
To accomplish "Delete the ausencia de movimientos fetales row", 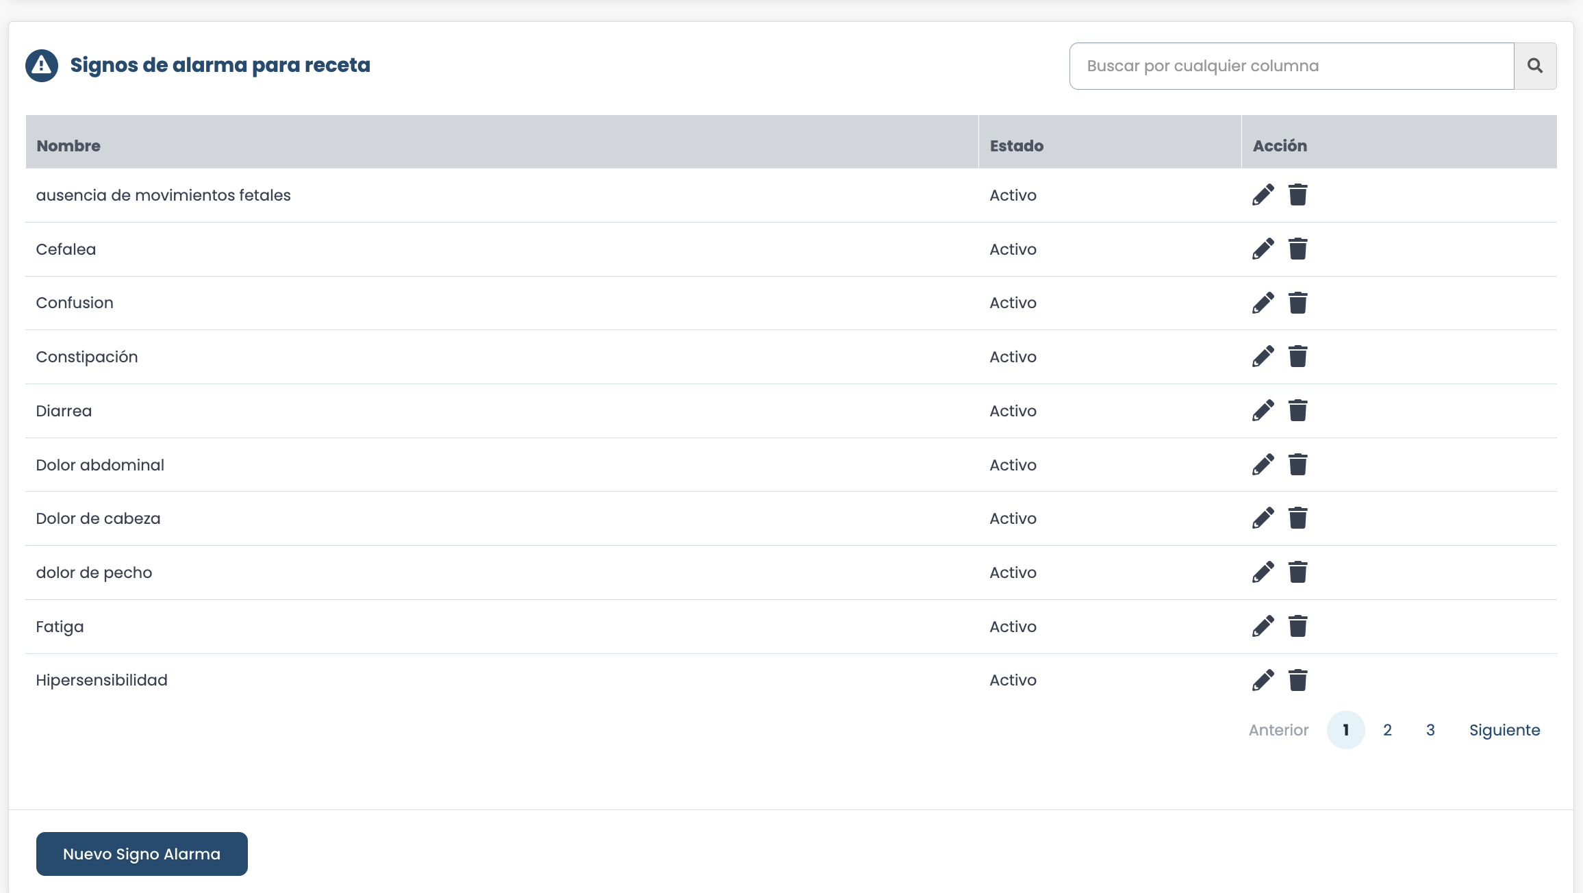I will pyautogui.click(x=1298, y=195).
